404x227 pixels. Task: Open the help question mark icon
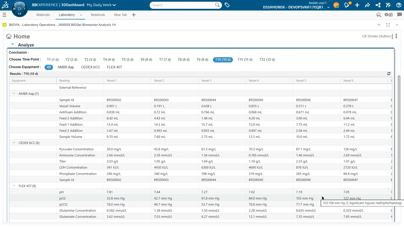click(399, 5)
